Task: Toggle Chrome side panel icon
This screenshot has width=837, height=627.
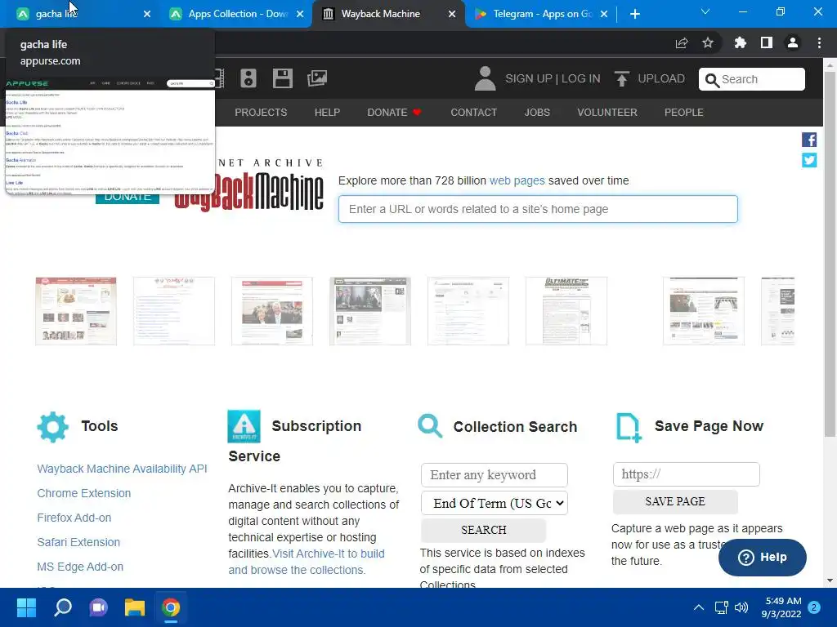Action: point(767,42)
